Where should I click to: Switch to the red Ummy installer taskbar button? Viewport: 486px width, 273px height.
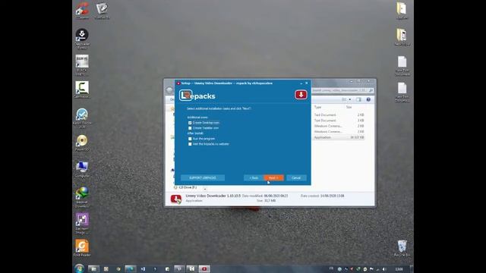click(204, 268)
